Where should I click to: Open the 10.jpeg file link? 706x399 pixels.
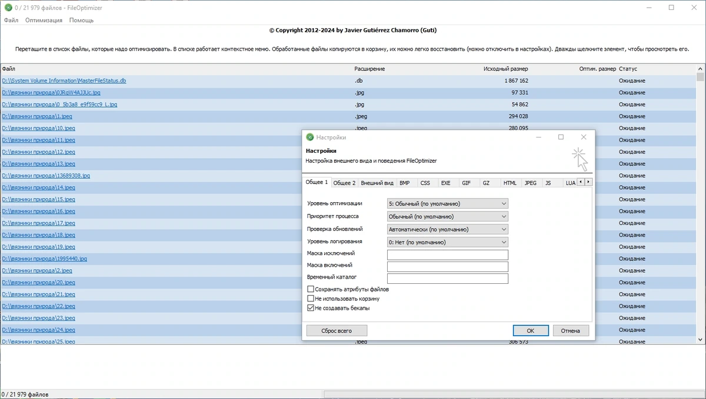tap(39, 128)
